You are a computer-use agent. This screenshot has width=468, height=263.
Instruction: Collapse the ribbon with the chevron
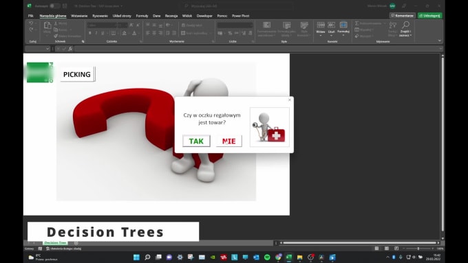click(x=439, y=41)
